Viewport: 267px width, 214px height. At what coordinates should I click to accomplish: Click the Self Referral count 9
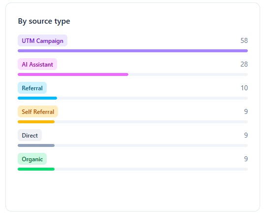click(246, 111)
